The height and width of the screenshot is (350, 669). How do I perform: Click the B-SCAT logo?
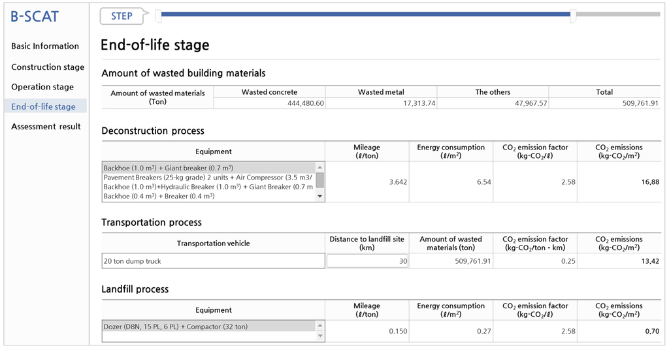(x=35, y=16)
